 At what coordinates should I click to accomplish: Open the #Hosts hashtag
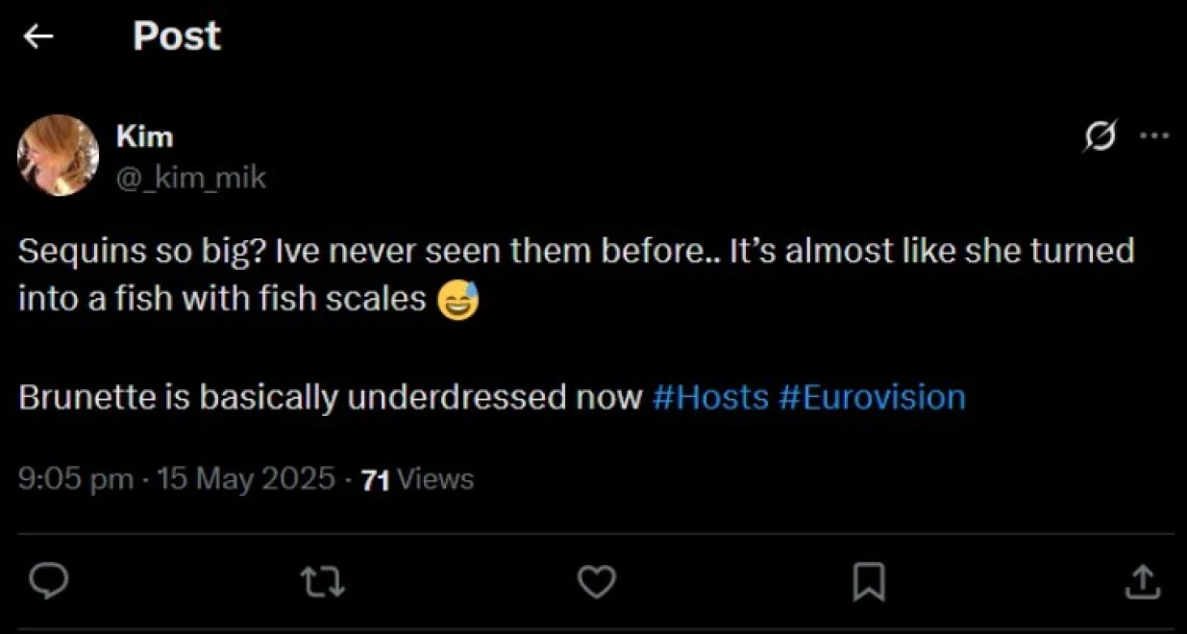[710, 398]
